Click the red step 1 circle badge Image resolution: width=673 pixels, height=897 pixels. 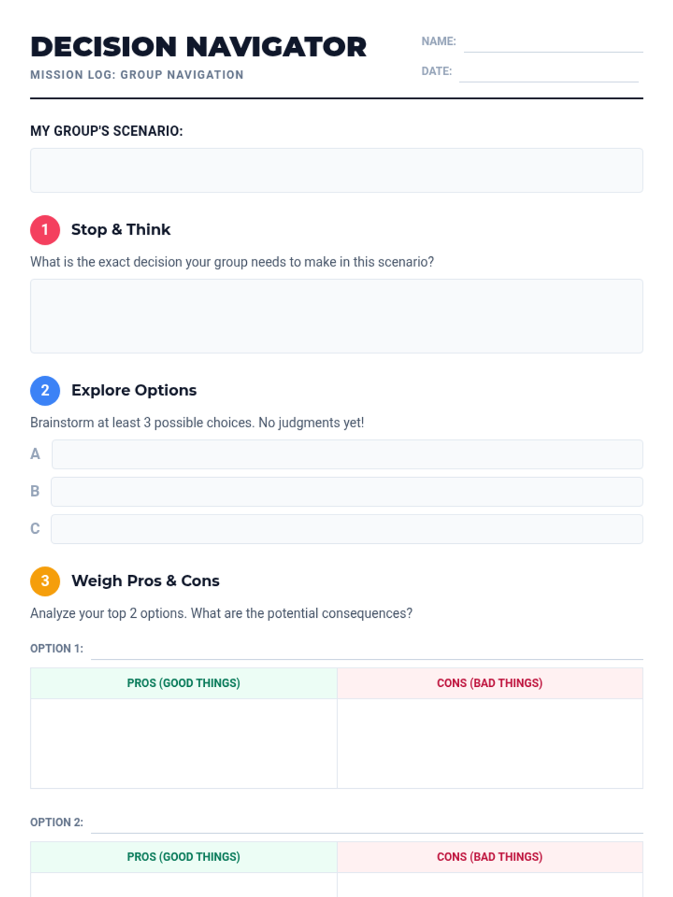coord(45,230)
